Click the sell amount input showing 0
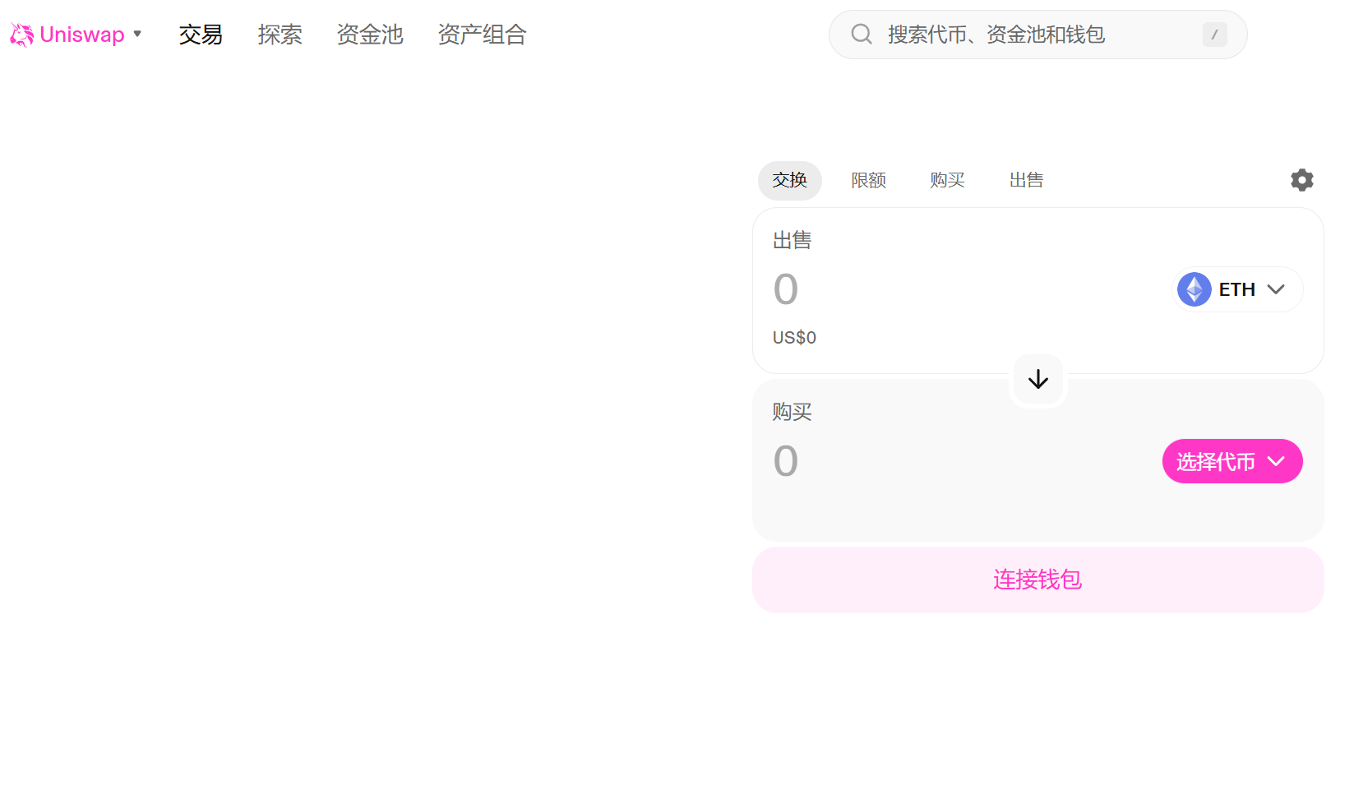The image size is (1354, 799). tap(904, 289)
